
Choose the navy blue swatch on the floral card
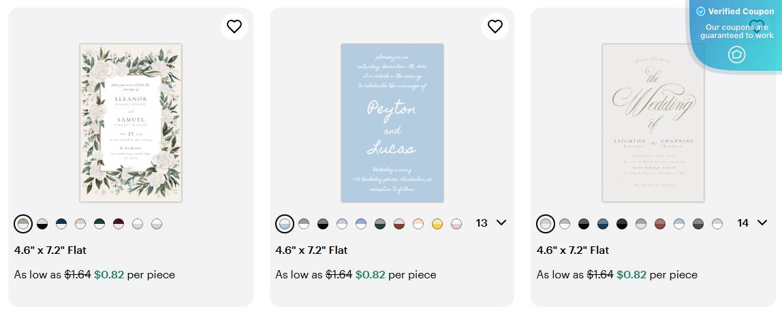tap(61, 223)
